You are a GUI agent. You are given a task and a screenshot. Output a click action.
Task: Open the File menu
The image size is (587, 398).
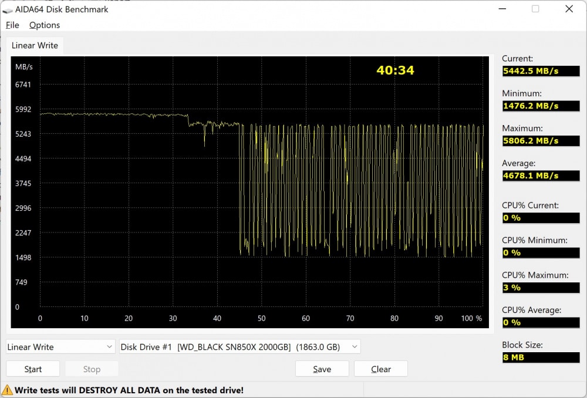12,25
